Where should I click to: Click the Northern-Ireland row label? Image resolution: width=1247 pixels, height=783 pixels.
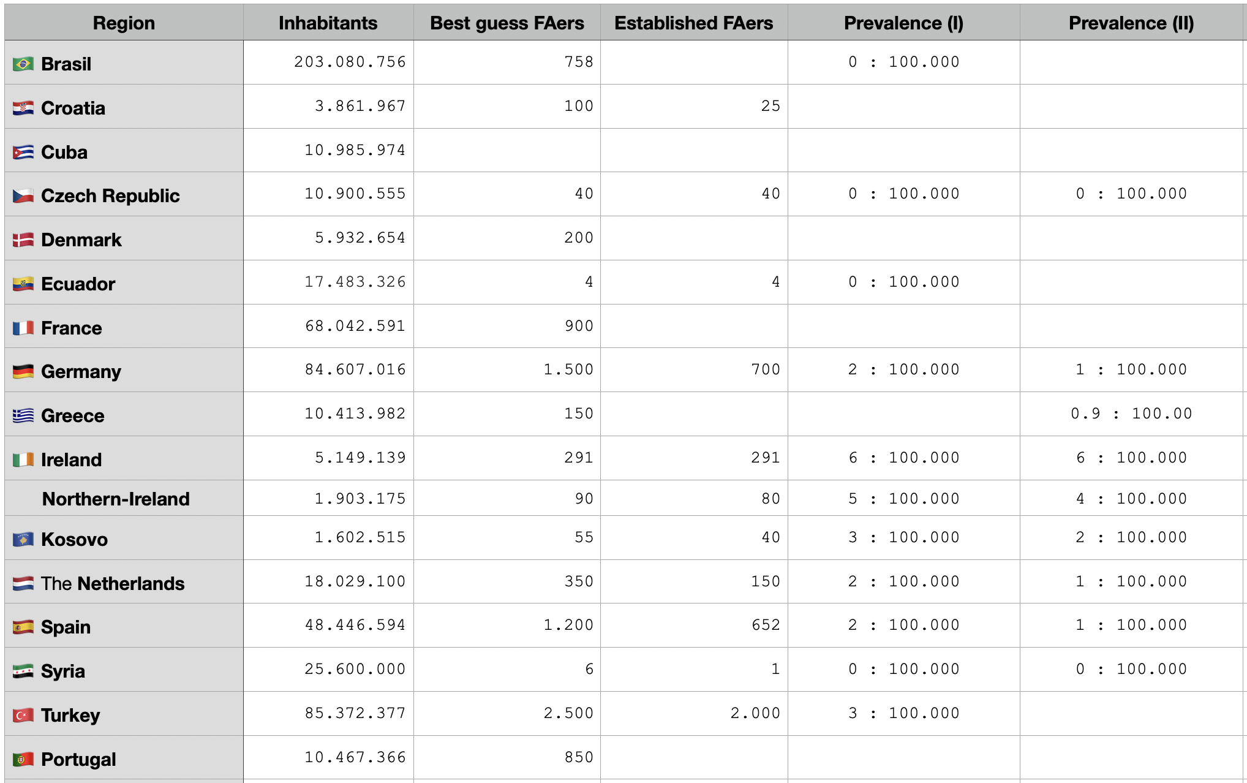pos(116,499)
